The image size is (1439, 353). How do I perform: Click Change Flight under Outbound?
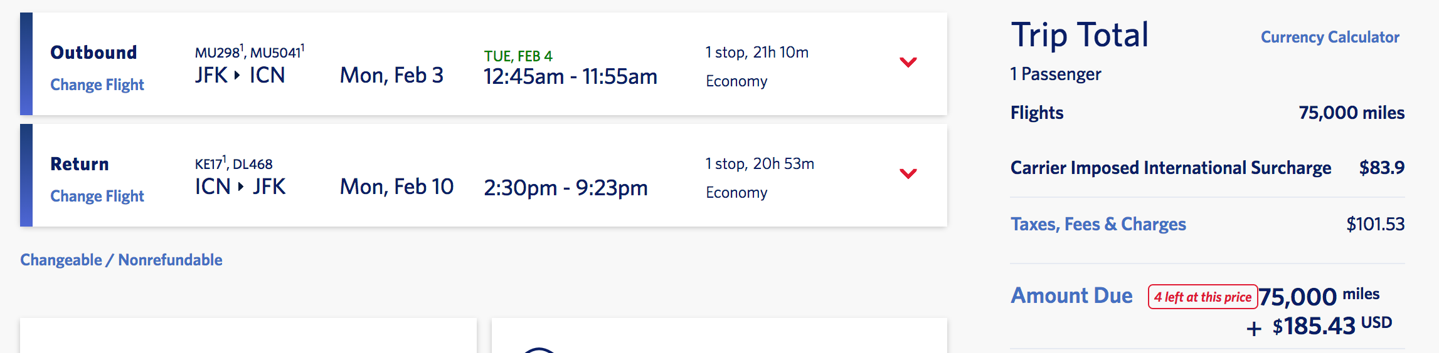tap(97, 84)
